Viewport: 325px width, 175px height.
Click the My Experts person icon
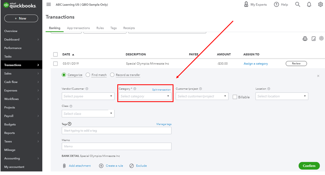click(246, 4)
